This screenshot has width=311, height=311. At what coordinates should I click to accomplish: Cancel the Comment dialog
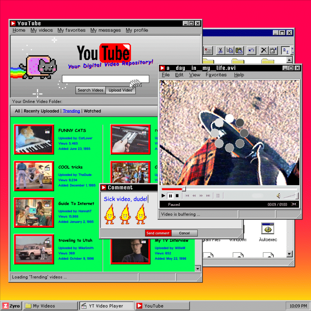[x=184, y=233]
